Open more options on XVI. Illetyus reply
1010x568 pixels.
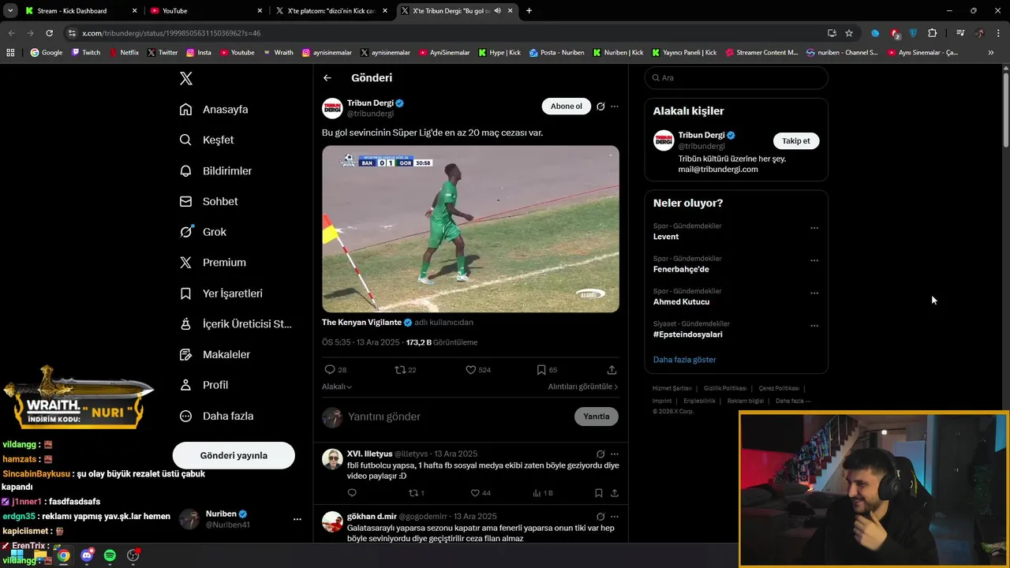pos(615,454)
